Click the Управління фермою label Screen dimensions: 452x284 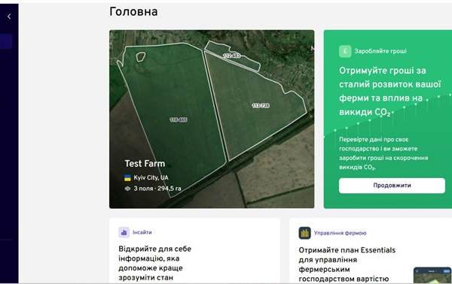point(341,233)
